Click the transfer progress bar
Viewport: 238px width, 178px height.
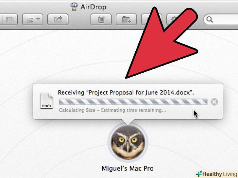point(133,102)
